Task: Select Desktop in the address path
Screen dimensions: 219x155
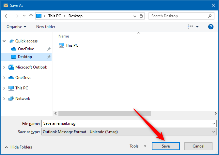Action: pyautogui.click(x=75, y=16)
